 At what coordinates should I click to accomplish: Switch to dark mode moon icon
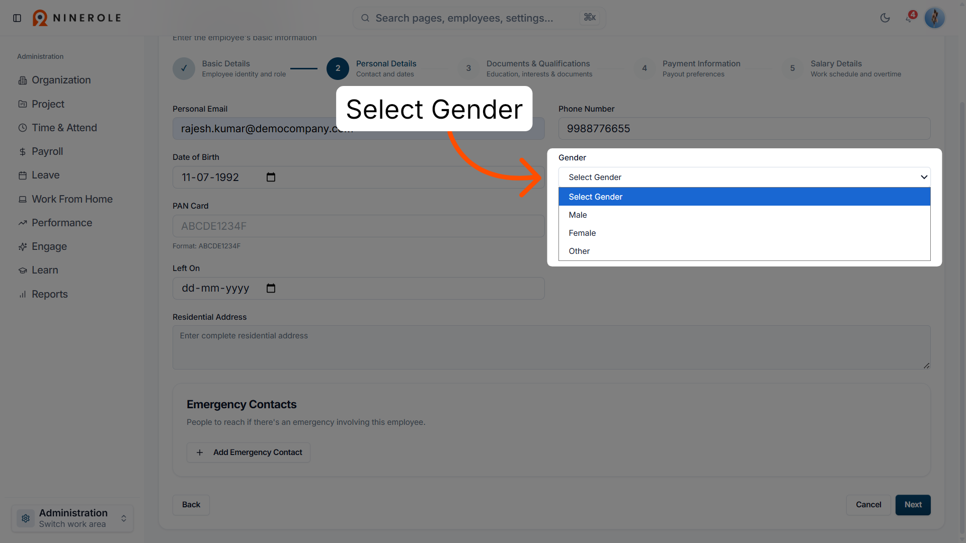(x=885, y=18)
